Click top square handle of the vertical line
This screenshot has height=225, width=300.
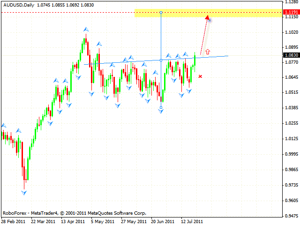161,12
